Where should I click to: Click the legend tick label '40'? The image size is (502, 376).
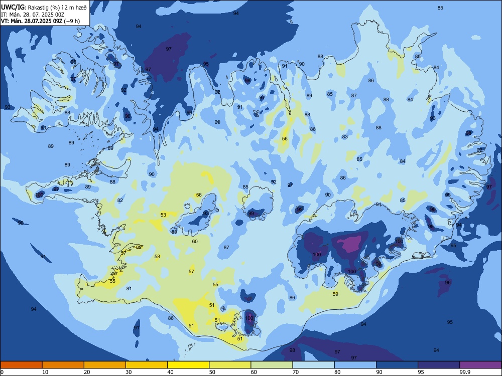170,372
